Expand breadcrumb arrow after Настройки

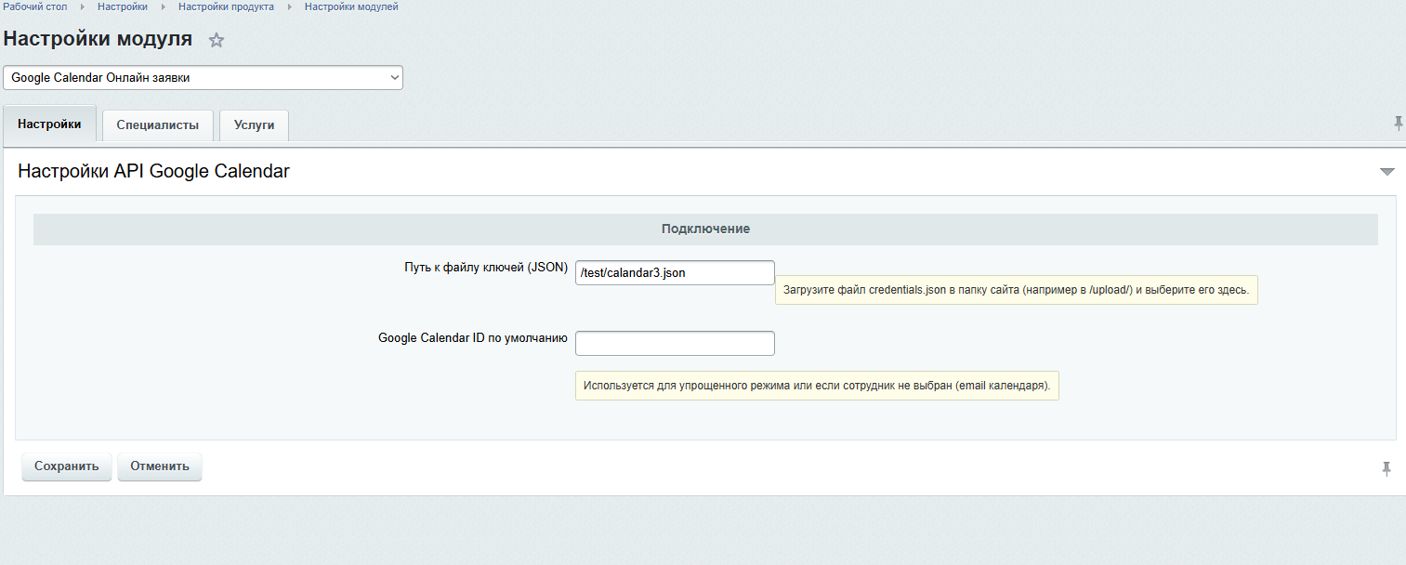pyautogui.click(x=164, y=7)
